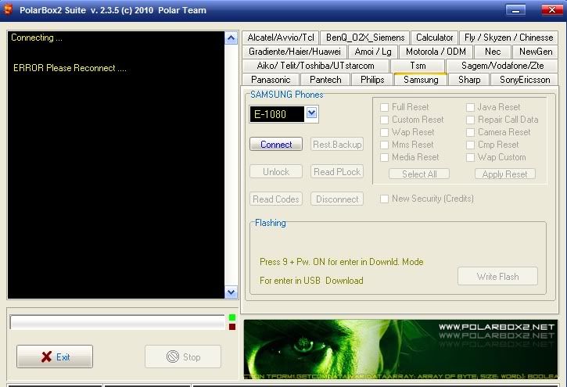567x387 pixels.
Task: Select the Gradiente/Haier/Huawei tab
Action: pos(294,52)
